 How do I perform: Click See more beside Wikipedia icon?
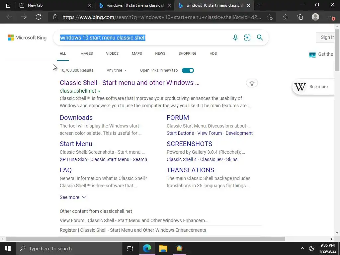[318, 87]
